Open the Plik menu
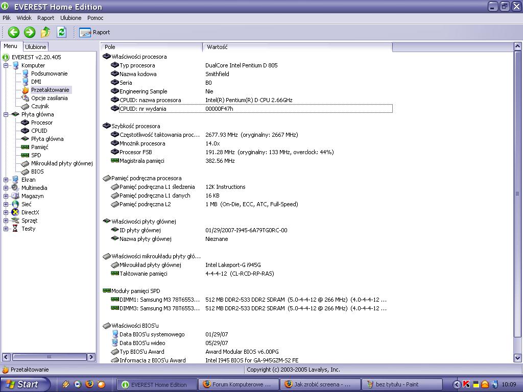The height and width of the screenshot is (392, 523). coord(7,18)
